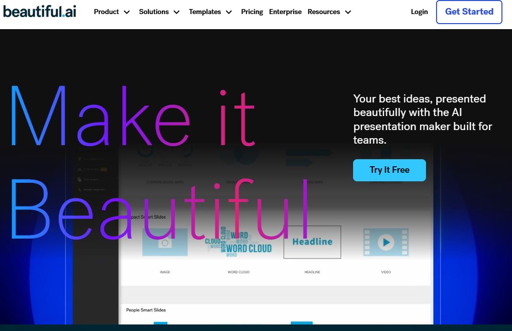The image size is (512, 331).
Task: Click the Templates navigation label
Action: click(205, 12)
